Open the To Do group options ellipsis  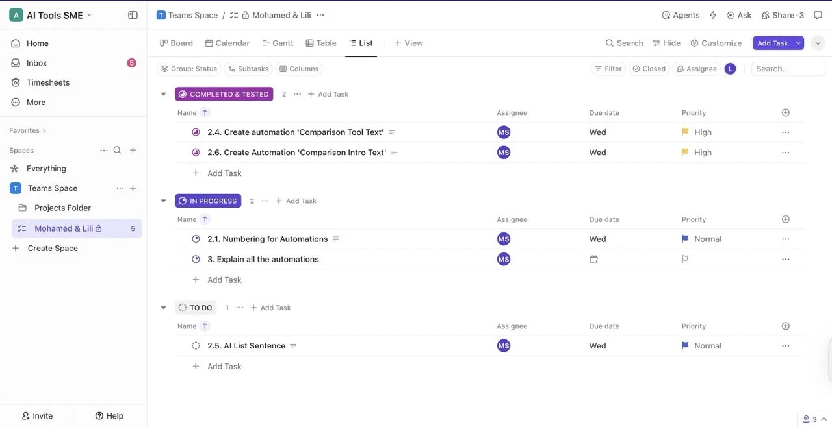pyautogui.click(x=240, y=308)
